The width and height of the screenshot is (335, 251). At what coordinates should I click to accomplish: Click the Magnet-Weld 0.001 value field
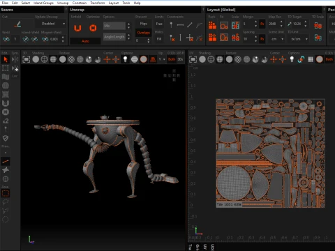(x=54, y=39)
